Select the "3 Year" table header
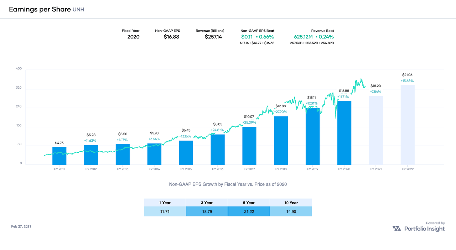This screenshot has width=456, height=250. pos(207,203)
